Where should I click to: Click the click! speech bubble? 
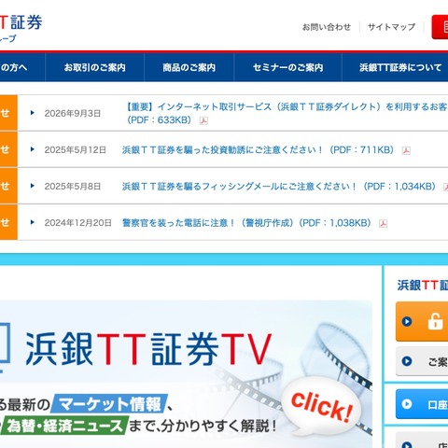(322, 406)
